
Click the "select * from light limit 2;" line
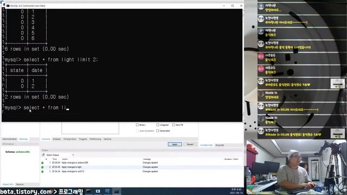pyautogui.click(x=61, y=60)
